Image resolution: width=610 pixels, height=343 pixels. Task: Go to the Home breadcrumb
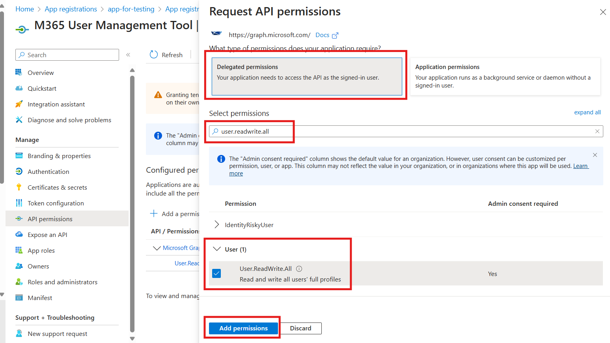(24, 9)
